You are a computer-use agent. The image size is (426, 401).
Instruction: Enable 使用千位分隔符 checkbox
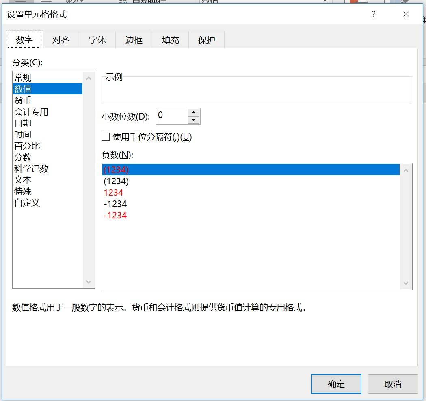106,137
